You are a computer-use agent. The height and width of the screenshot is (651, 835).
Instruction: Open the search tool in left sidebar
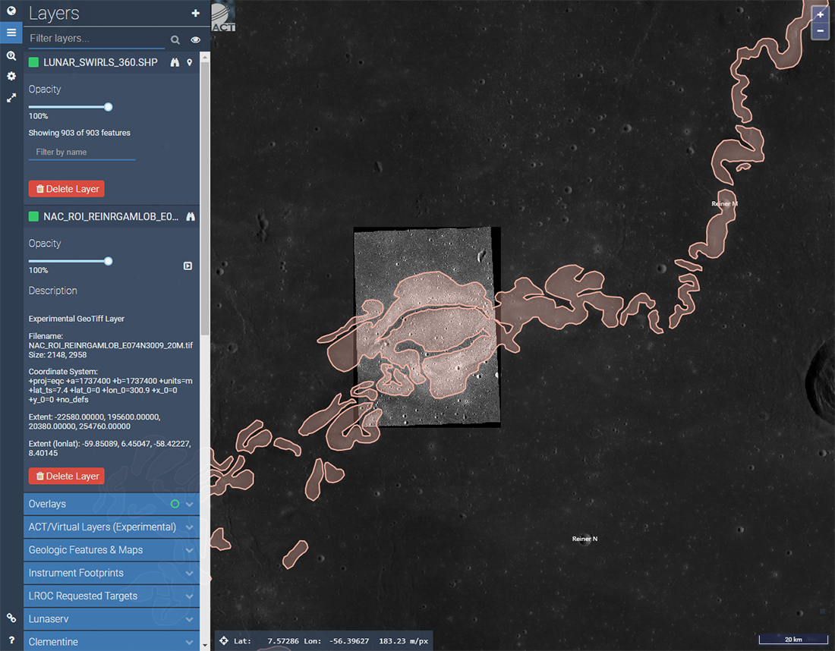11,55
